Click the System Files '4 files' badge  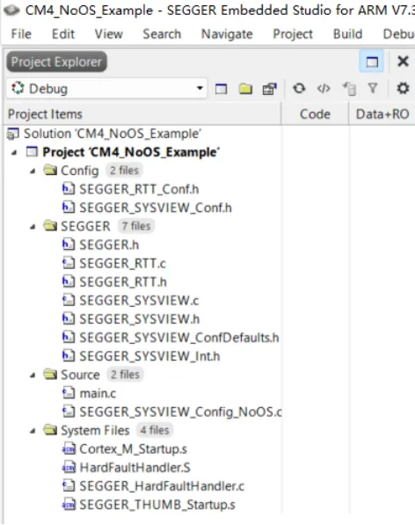coord(155,430)
